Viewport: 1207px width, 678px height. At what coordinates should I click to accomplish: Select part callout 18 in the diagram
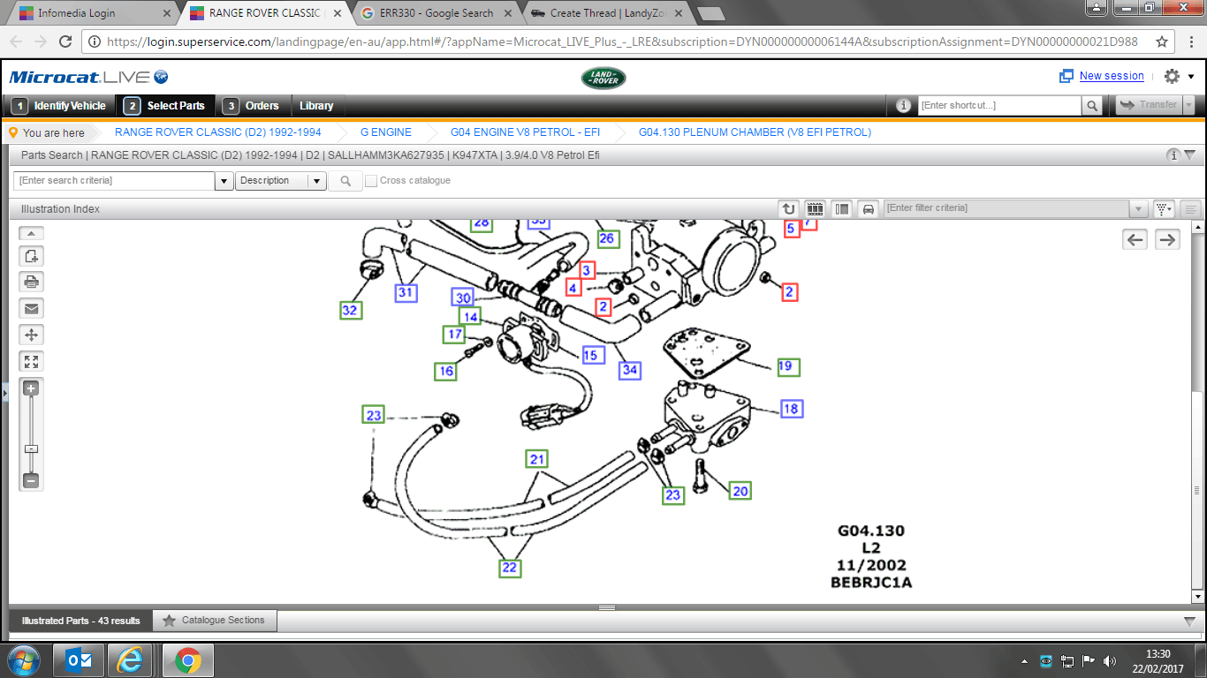coord(791,409)
